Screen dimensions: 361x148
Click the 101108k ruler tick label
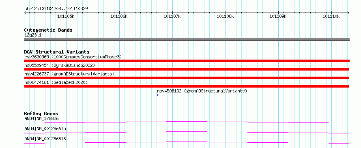pyautogui.click(x=225, y=16)
